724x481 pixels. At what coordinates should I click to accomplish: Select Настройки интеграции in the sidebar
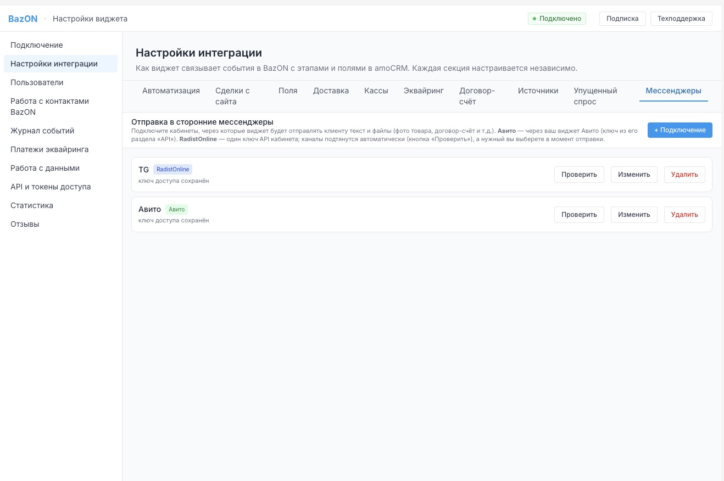tap(60, 64)
